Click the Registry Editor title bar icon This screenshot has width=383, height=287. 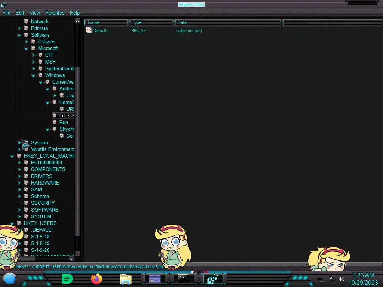3,4
